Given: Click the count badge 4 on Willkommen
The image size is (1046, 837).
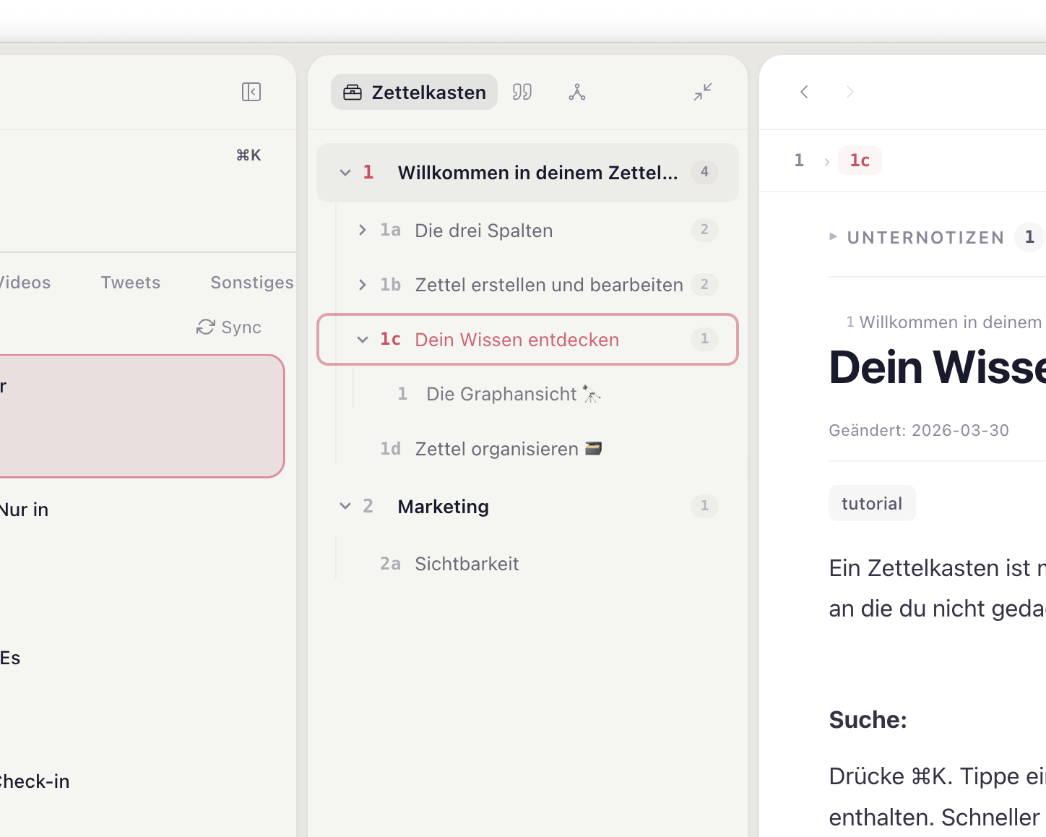Looking at the screenshot, I should tap(704, 172).
